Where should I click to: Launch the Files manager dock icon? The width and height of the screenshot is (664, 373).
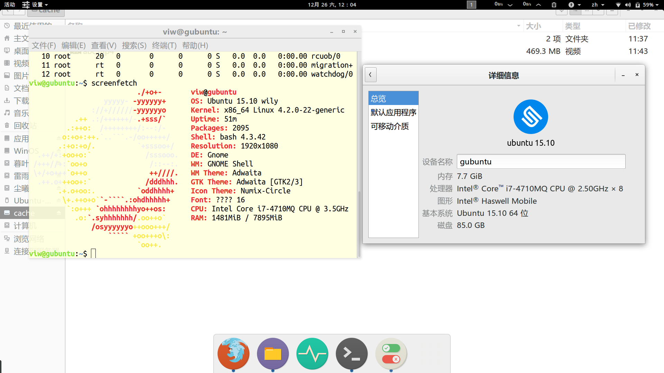[x=273, y=354]
